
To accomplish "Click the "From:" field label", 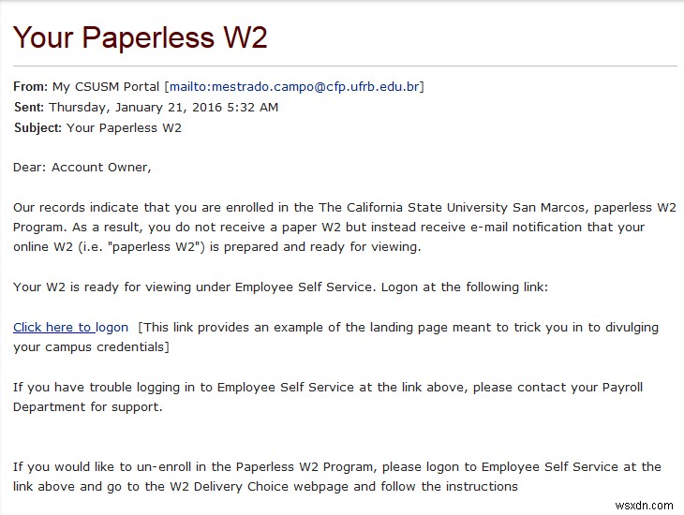I will [x=30, y=87].
